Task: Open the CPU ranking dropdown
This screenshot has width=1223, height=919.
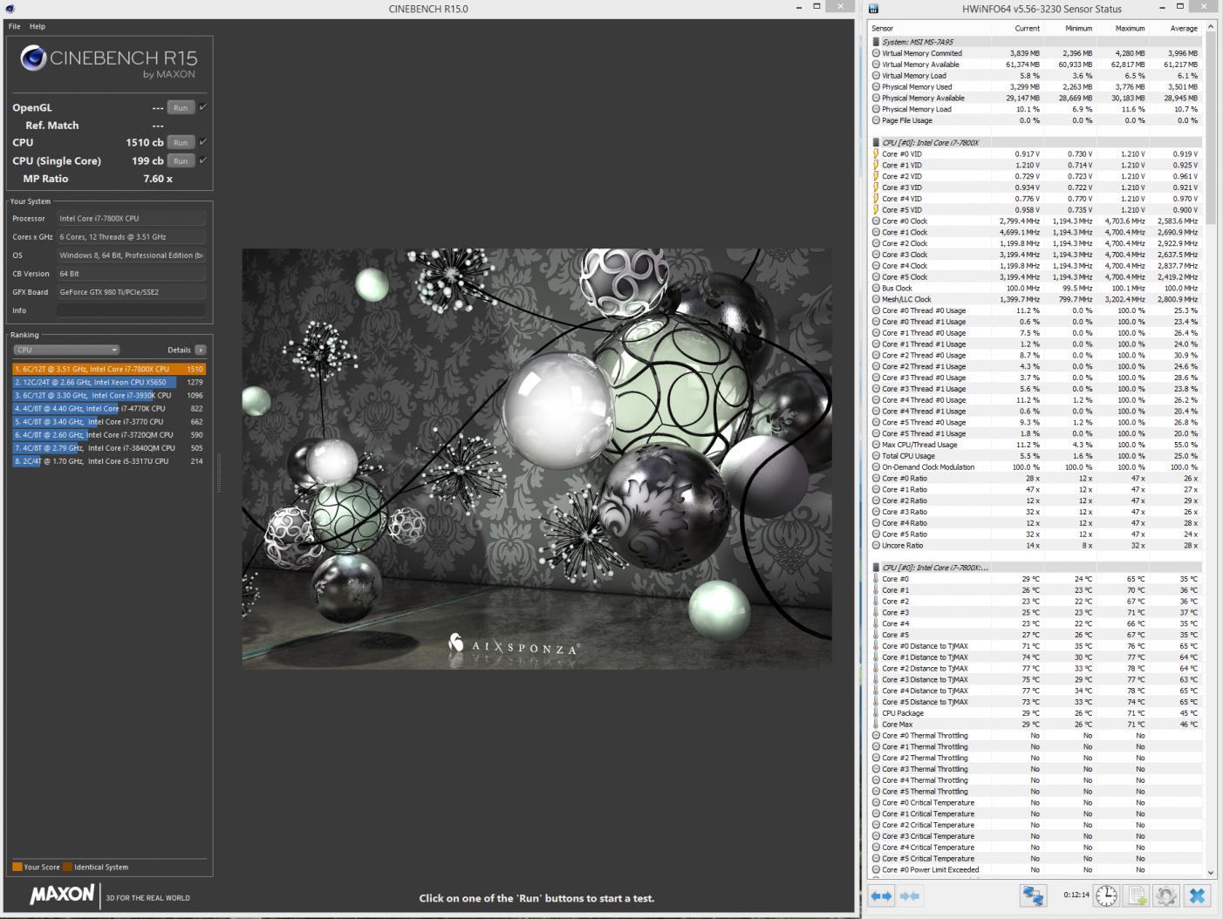Action: pyautogui.click(x=66, y=350)
